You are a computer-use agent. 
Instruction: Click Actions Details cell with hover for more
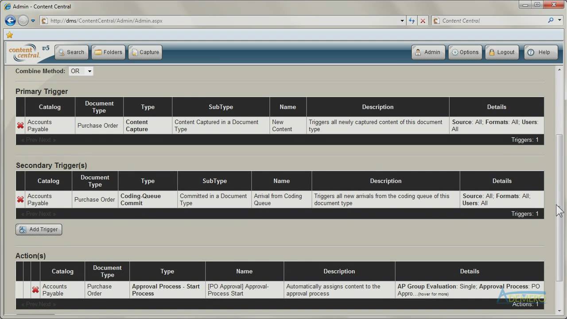pyautogui.click(x=470, y=290)
